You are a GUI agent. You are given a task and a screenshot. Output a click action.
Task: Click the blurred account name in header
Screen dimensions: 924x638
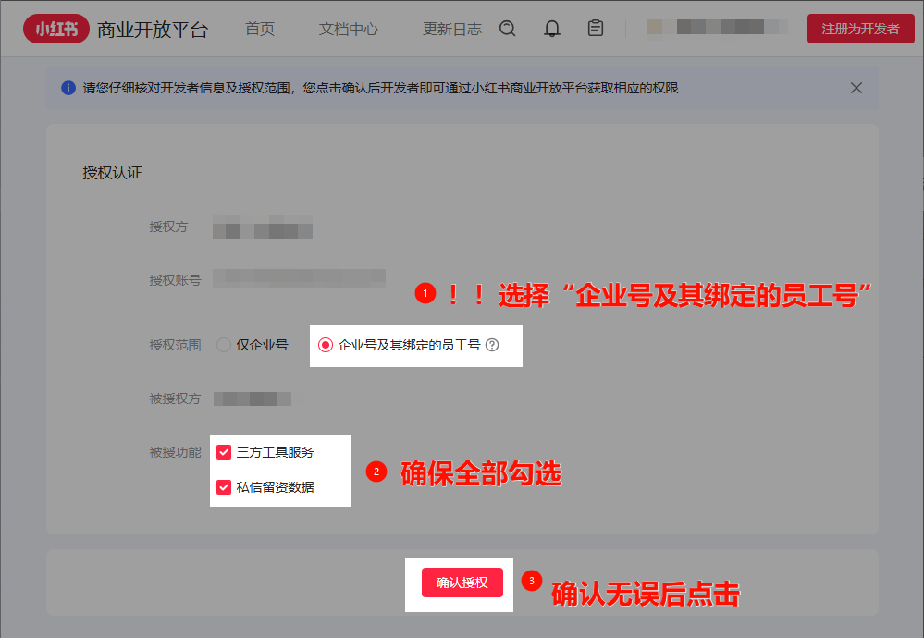(x=717, y=27)
